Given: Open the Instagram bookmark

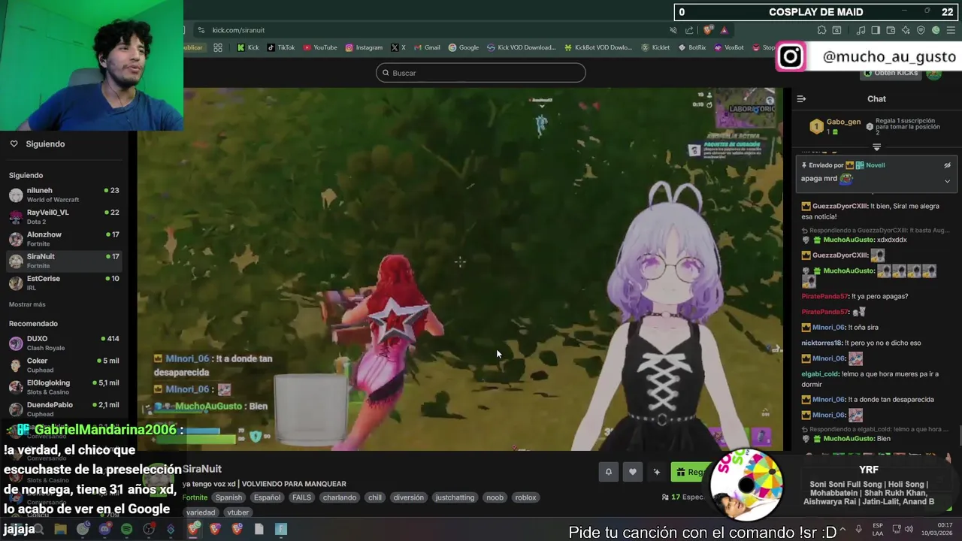Looking at the screenshot, I should (364, 47).
